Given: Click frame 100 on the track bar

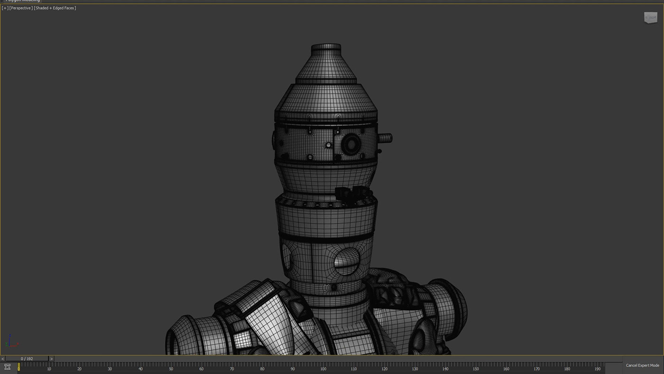Looking at the screenshot, I should pos(323,369).
